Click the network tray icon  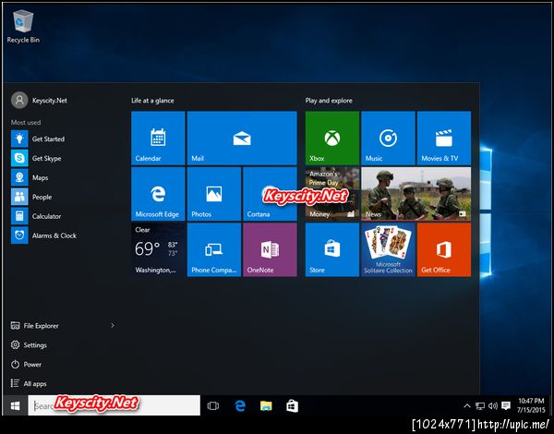(x=480, y=405)
